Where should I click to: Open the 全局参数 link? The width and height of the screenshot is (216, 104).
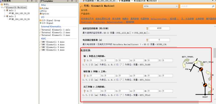coord(200,19)
